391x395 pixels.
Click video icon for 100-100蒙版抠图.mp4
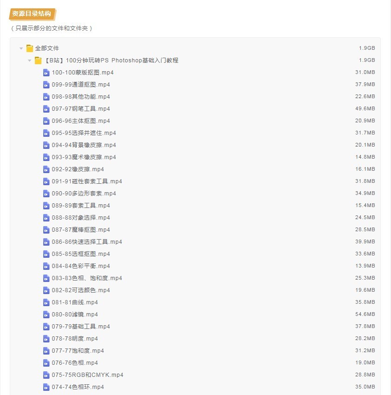pyautogui.click(x=46, y=73)
